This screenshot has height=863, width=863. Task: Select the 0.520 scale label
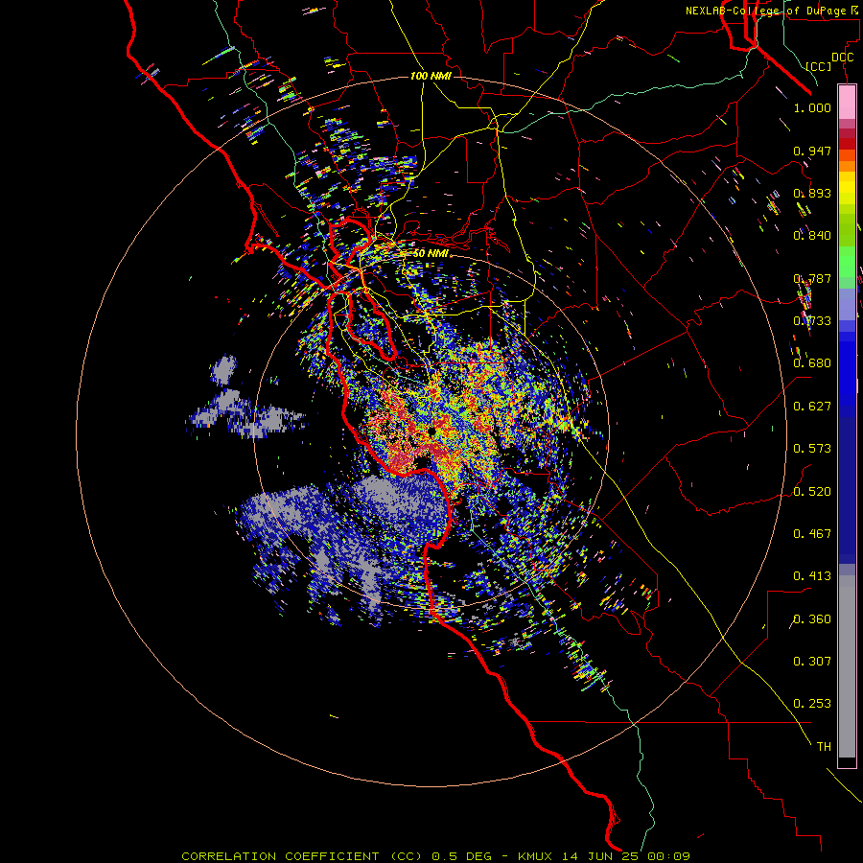pyautogui.click(x=812, y=491)
